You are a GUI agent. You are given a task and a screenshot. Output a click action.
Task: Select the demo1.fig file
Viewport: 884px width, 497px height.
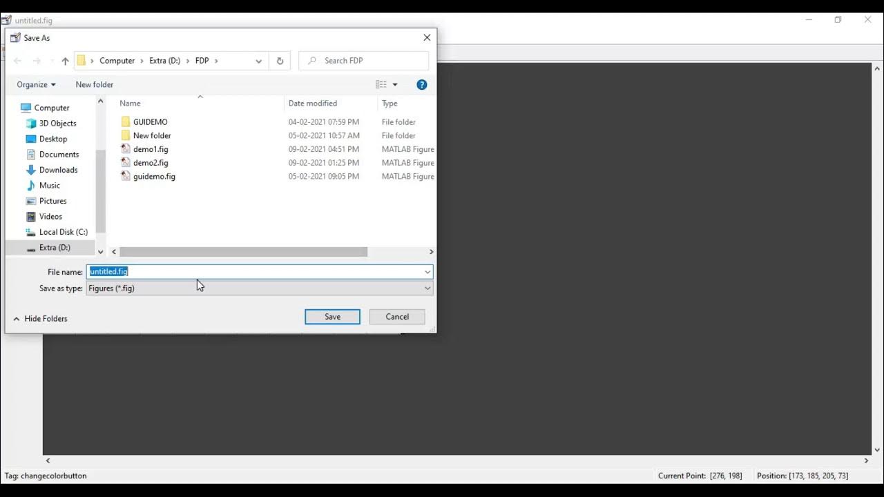coord(151,149)
